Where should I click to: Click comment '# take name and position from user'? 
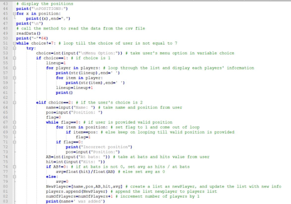(140, 108)
